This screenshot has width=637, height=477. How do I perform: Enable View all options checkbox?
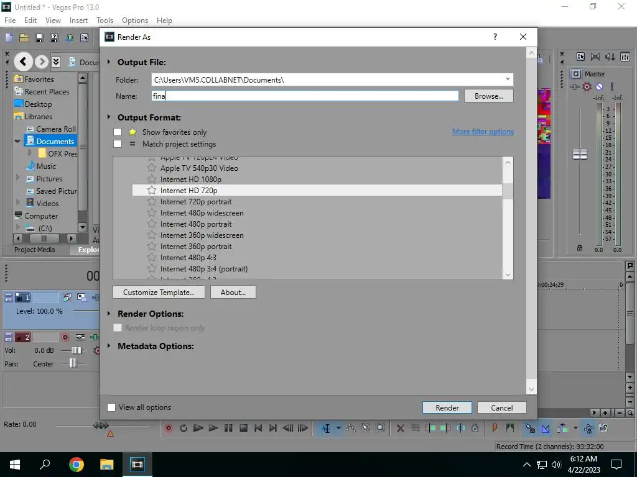pos(111,407)
